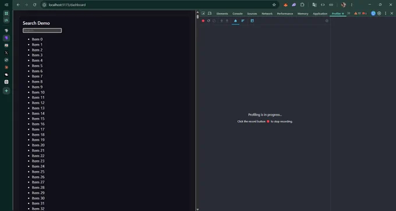Click the translate page icon
The width and height of the screenshot is (396, 211).
[x=314, y=5]
